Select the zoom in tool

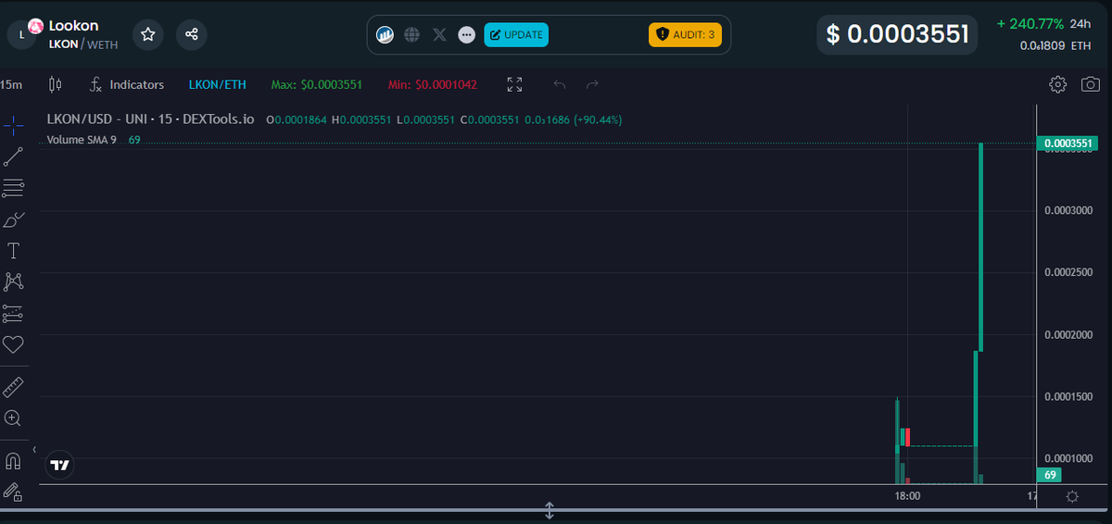click(14, 418)
